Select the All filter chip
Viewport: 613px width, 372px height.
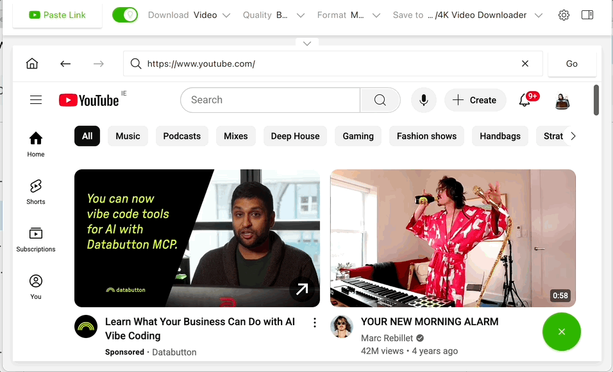coord(87,136)
